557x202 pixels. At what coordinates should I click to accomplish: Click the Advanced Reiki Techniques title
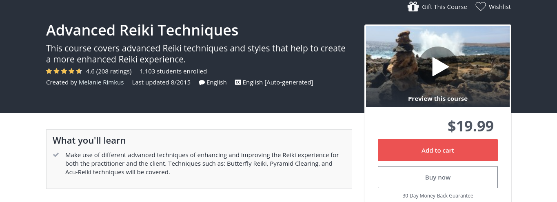point(142,30)
